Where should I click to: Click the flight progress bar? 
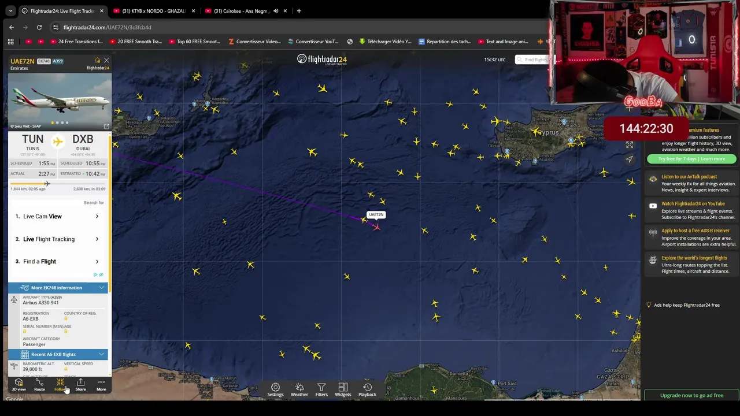pos(58,184)
